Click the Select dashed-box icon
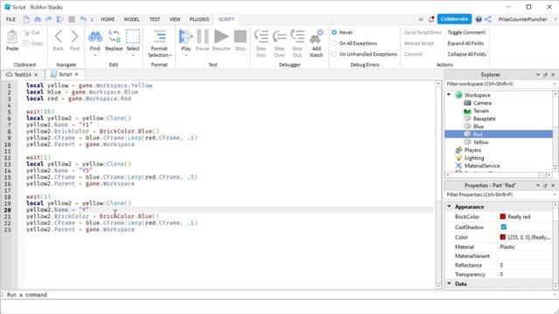The image size is (559, 314). coord(133,37)
